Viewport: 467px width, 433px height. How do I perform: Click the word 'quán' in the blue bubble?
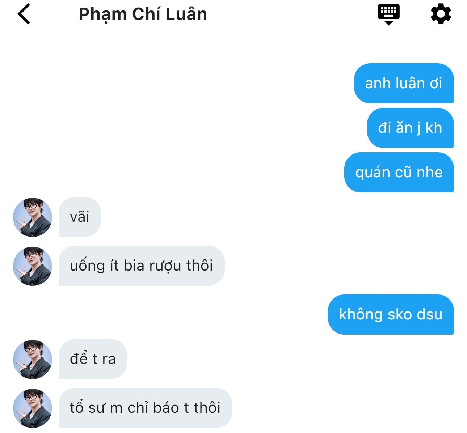click(373, 173)
